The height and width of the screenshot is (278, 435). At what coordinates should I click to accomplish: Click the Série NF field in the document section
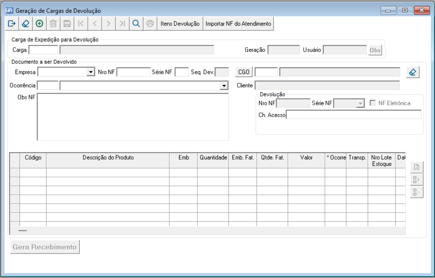pos(182,72)
